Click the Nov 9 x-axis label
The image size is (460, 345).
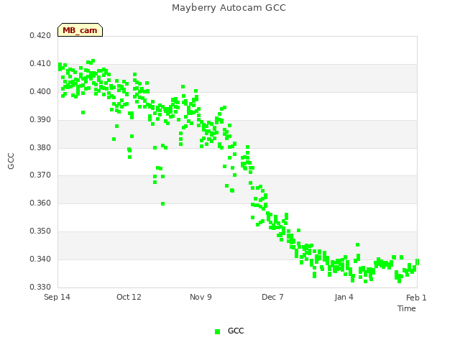pyautogui.click(x=201, y=297)
